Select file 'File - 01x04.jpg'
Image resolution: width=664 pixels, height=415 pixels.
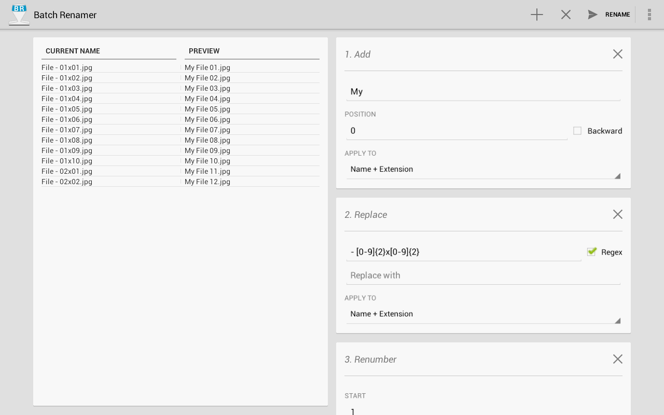67,99
